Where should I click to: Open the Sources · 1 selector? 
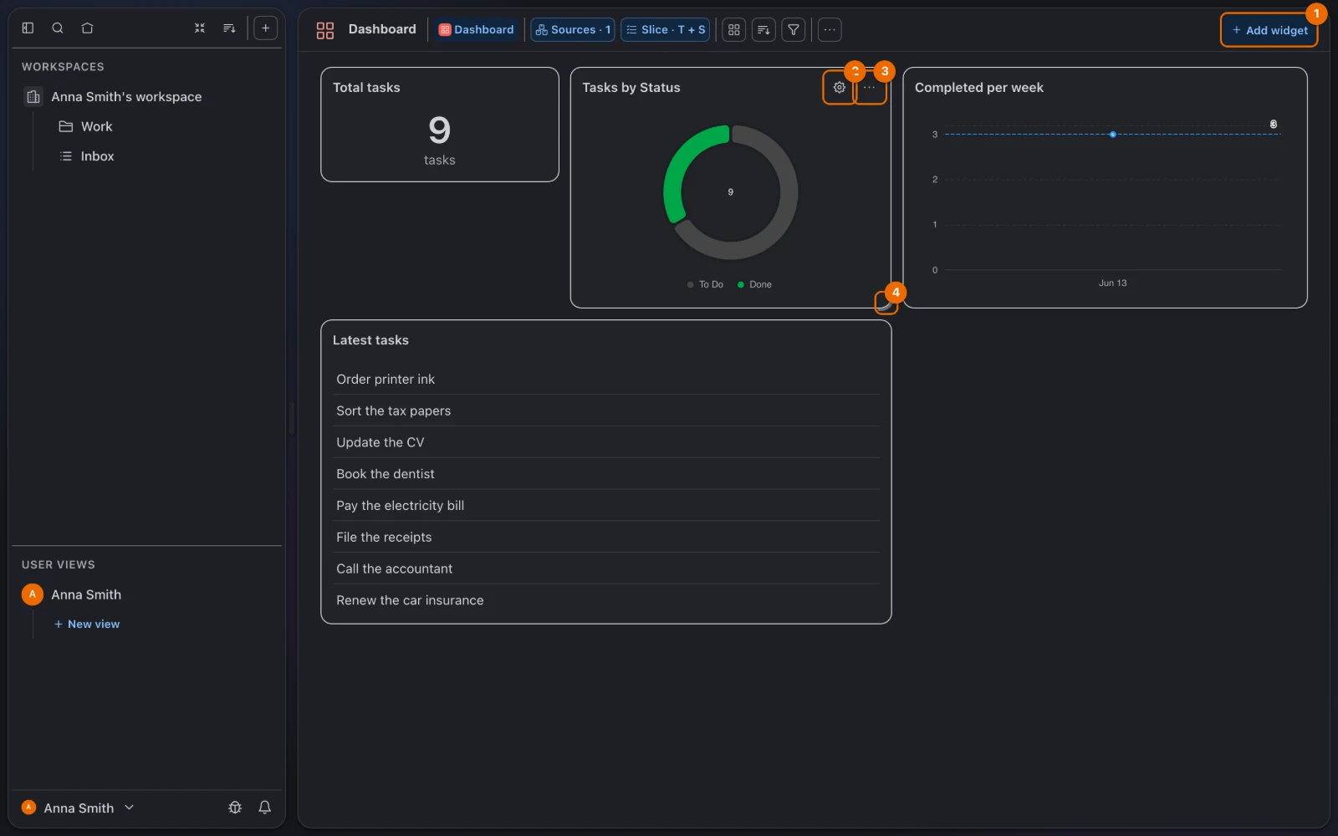coord(573,30)
